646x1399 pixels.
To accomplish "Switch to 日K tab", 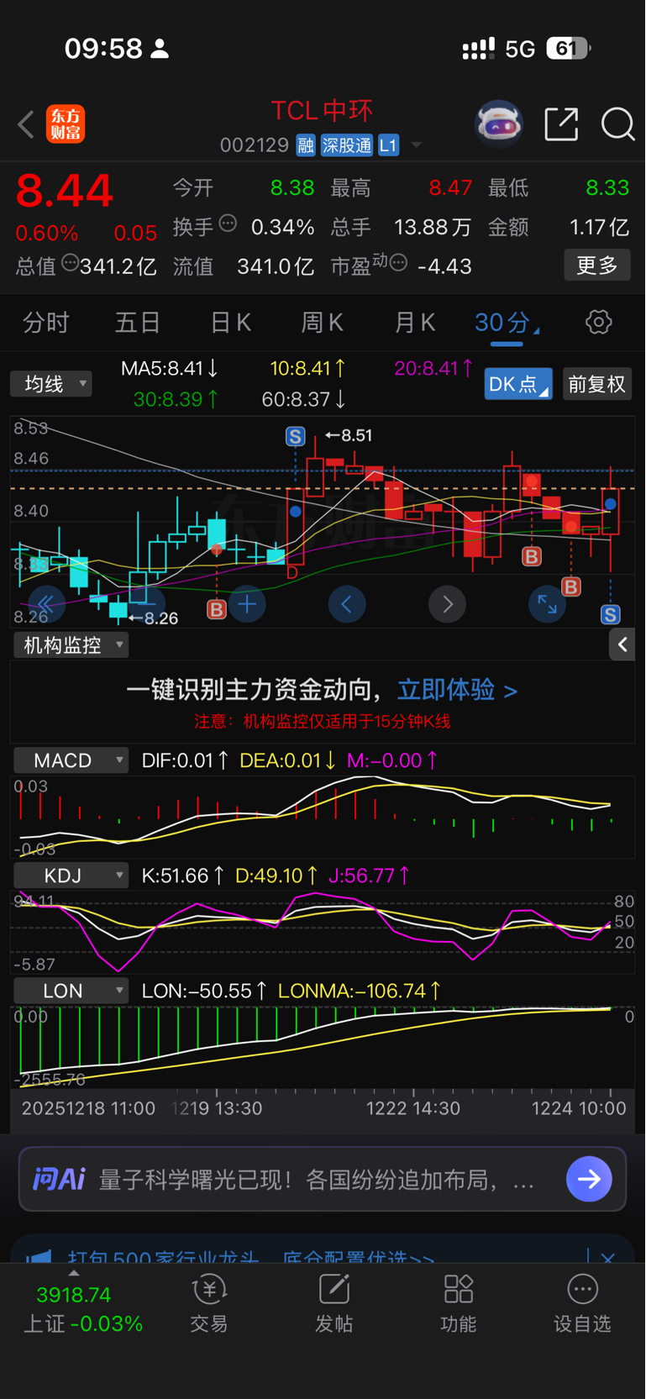I will (230, 323).
